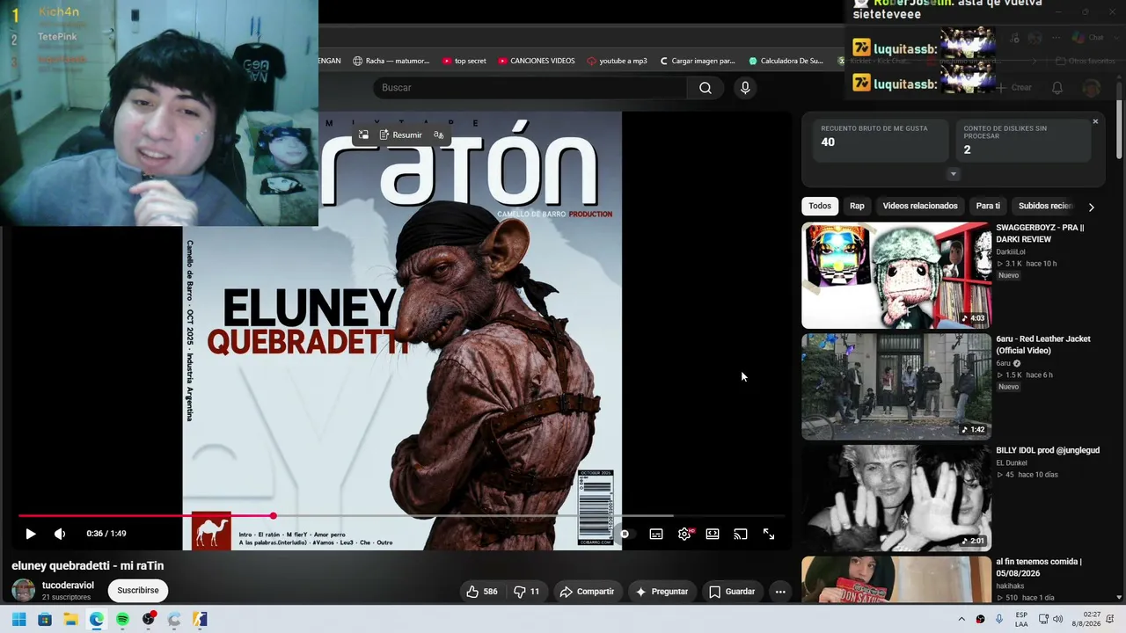This screenshot has height=633, width=1126.
Task: Select the Para ti filter chip
Action: tap(988, 206)
